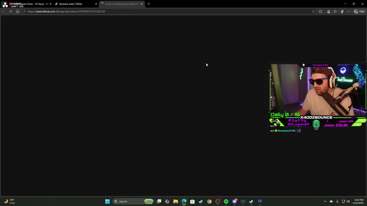Image resolution: width=367 pixels, height=206 pixels.
Task: Go to the browser Home page
Action: 17,11
